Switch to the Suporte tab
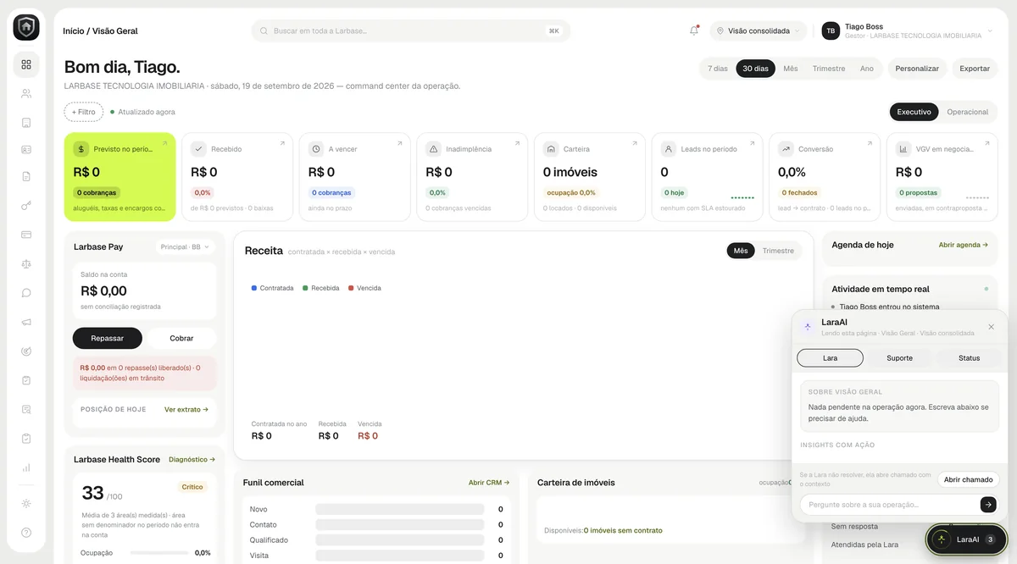The image size is (1017, 564). pyautogui.click(x=900, y=358)
